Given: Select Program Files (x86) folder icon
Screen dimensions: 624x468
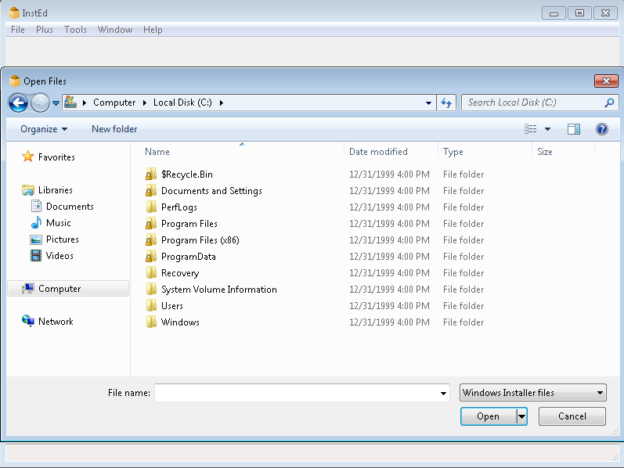Looking at the screenshot, I should pyautogui.click(x=151, y=240).
